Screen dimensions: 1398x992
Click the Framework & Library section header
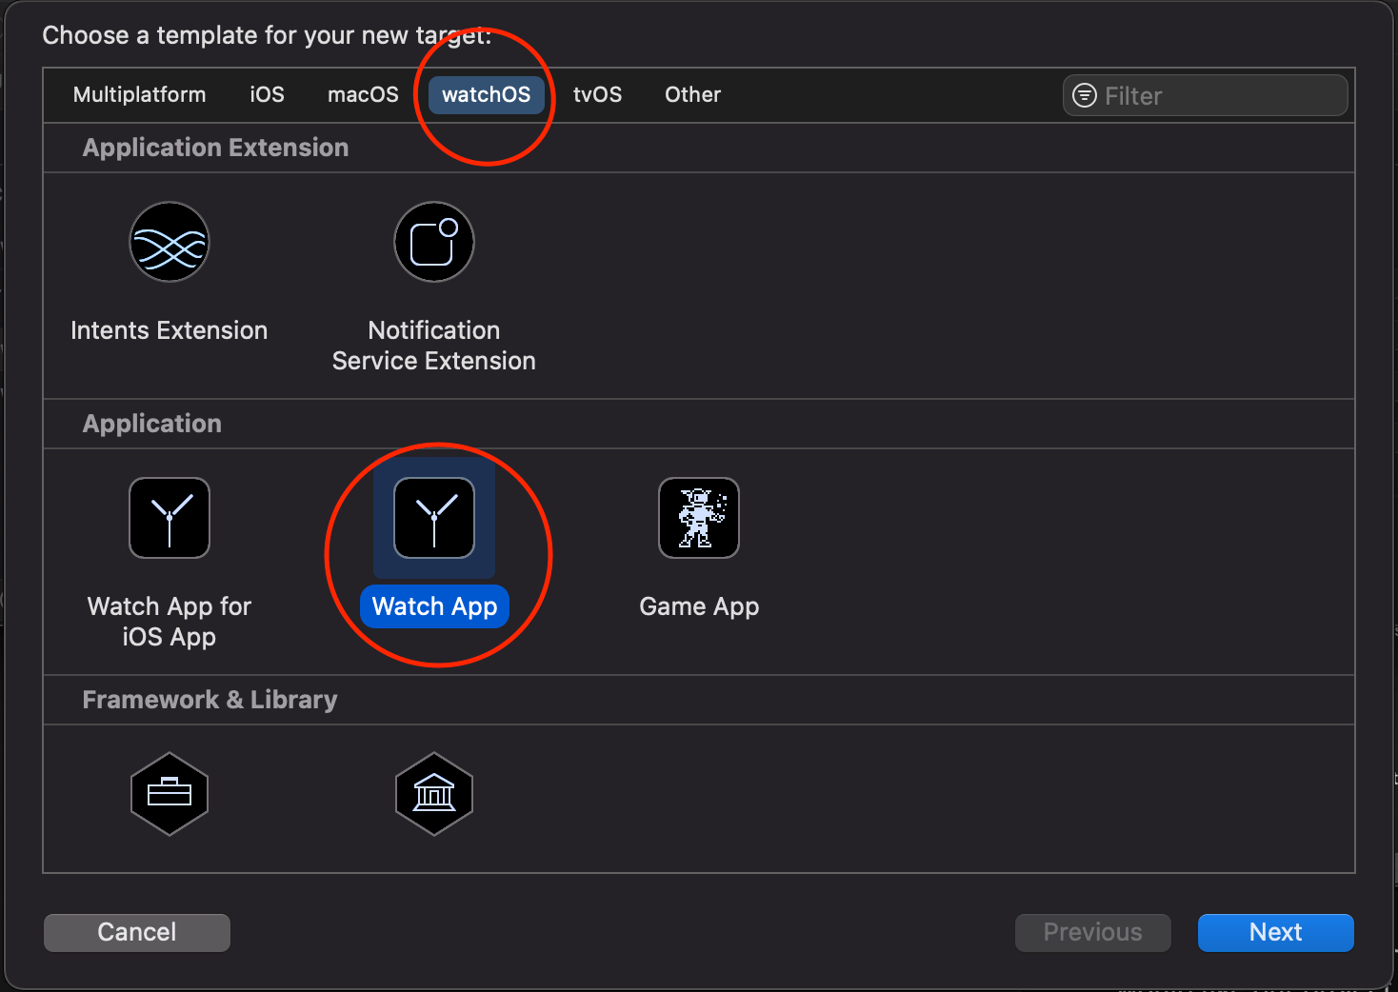[x=210, y=699]
